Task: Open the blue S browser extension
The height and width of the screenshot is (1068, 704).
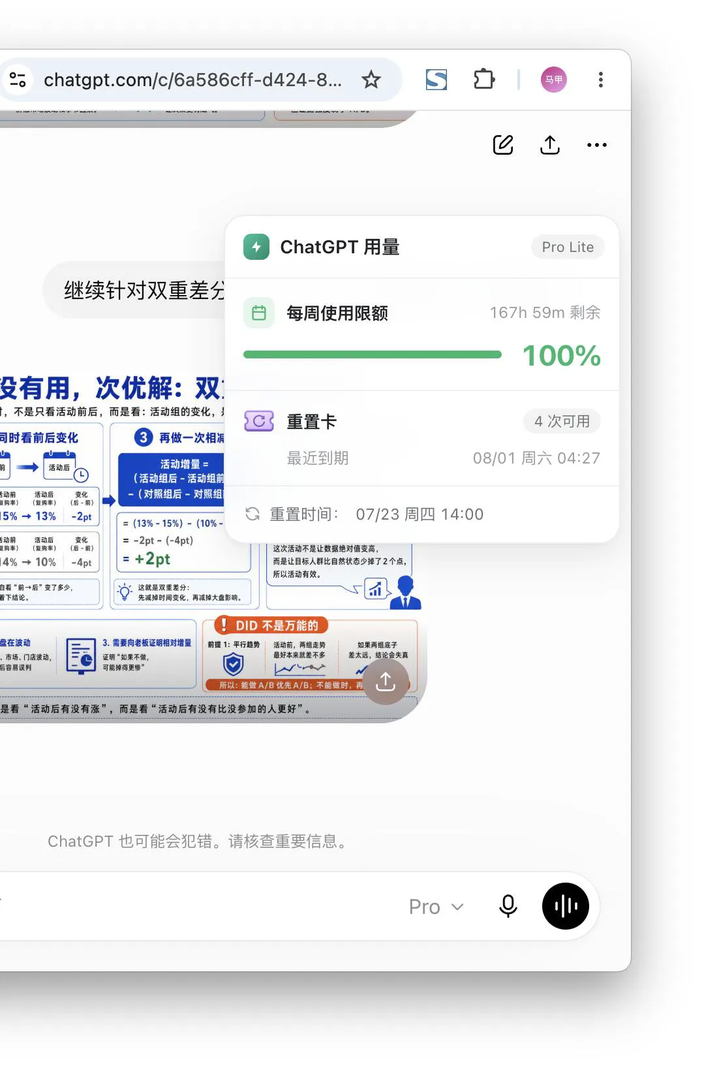Action: click(436, 80)
